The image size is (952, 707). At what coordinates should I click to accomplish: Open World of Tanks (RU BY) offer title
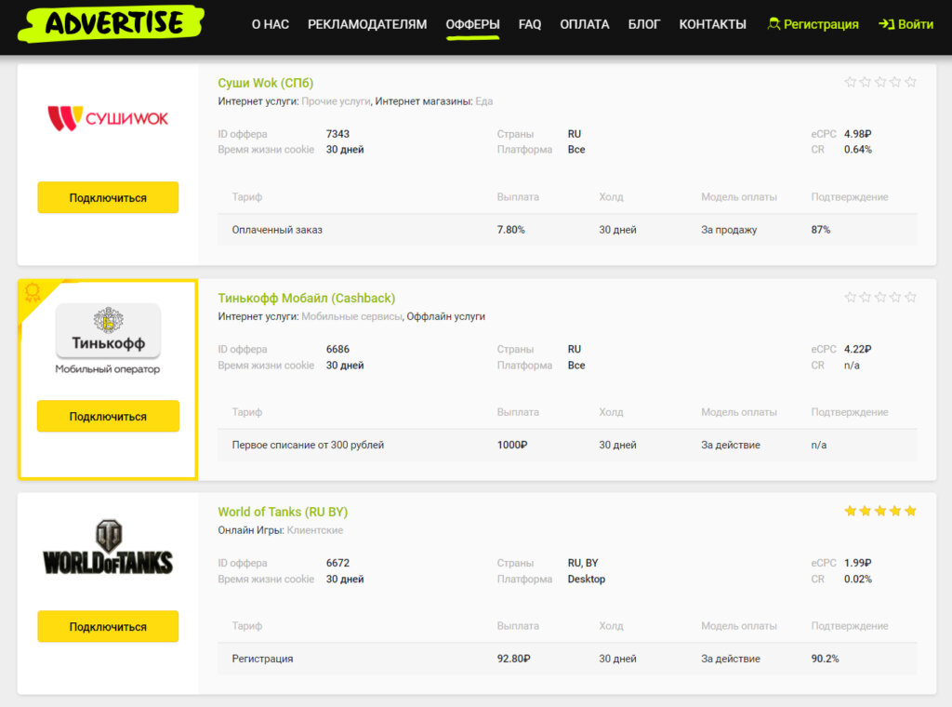point(283,512)
